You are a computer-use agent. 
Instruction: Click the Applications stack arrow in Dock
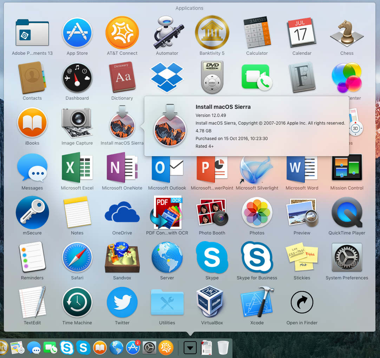click(x=190, y=348)
